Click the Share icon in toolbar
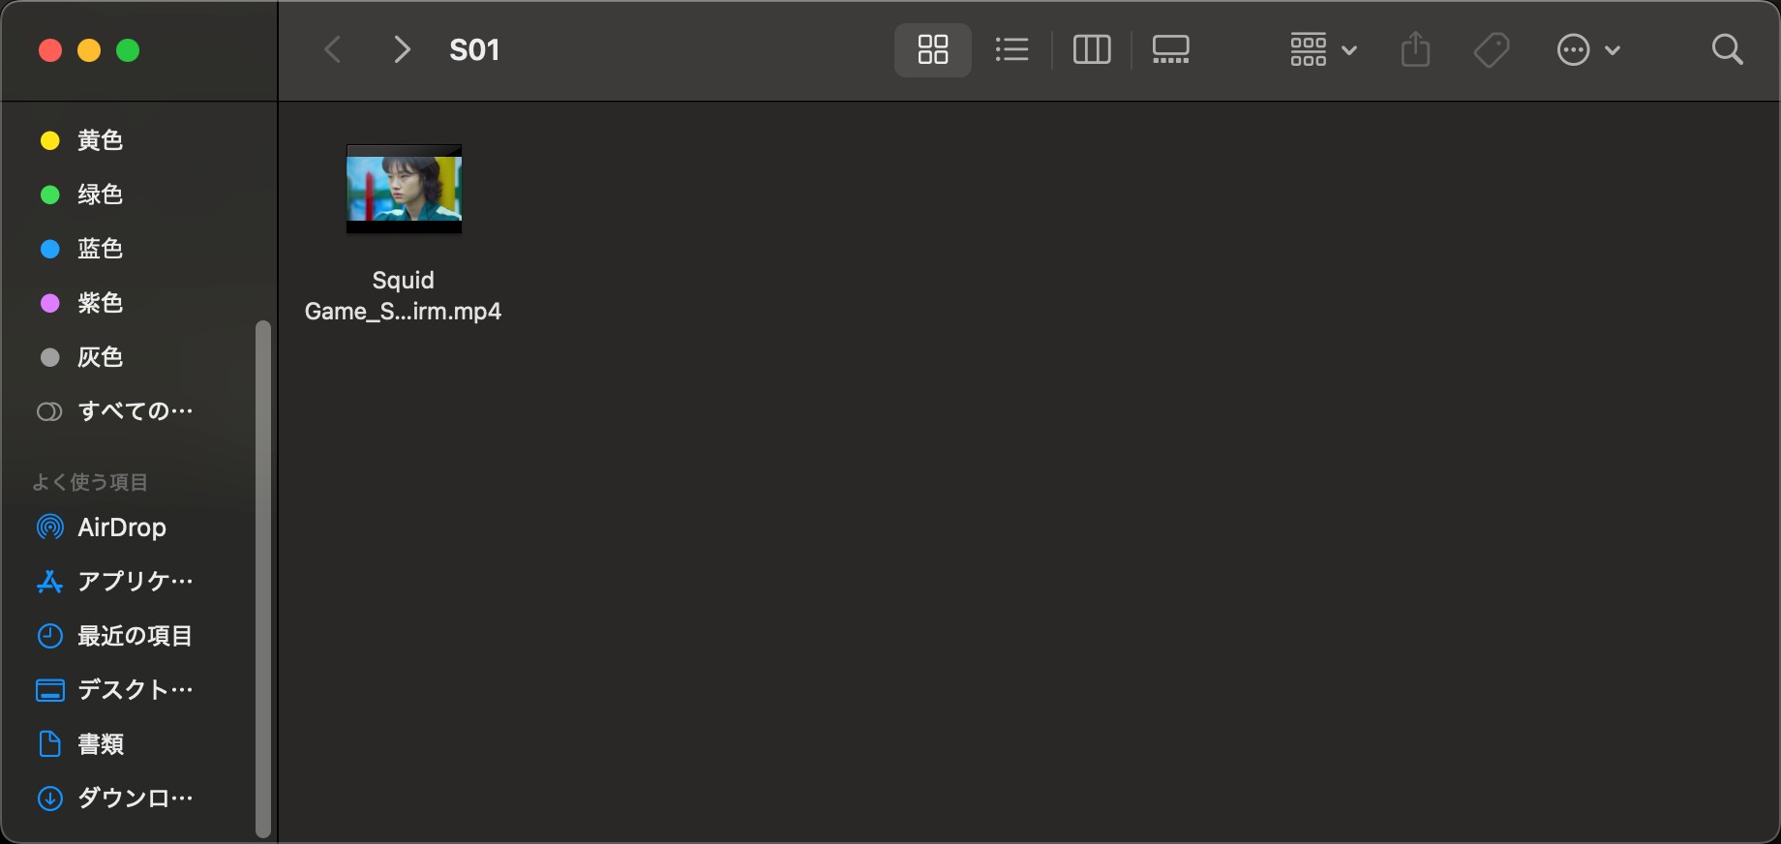1781x844 pixels. coord(1415,49)
